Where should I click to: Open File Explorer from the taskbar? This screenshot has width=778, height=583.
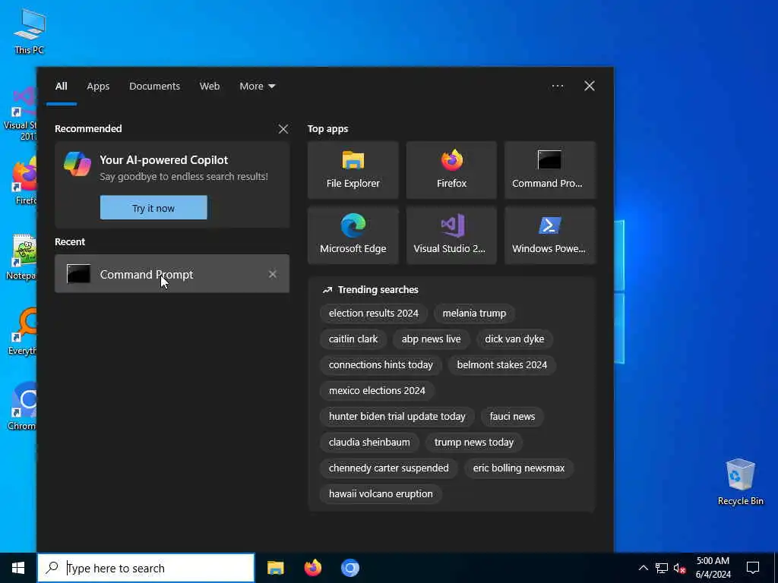275,568
